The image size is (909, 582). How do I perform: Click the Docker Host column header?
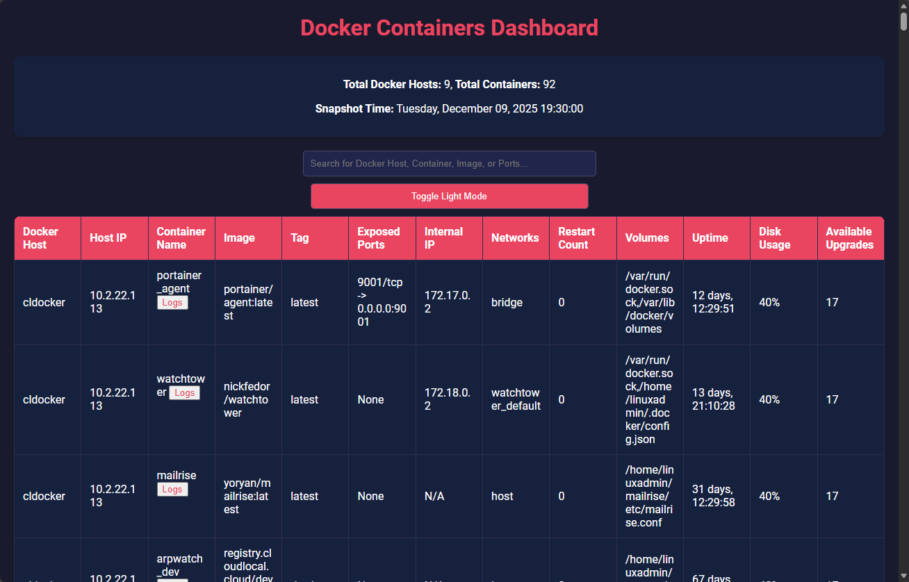click(47, 238)
